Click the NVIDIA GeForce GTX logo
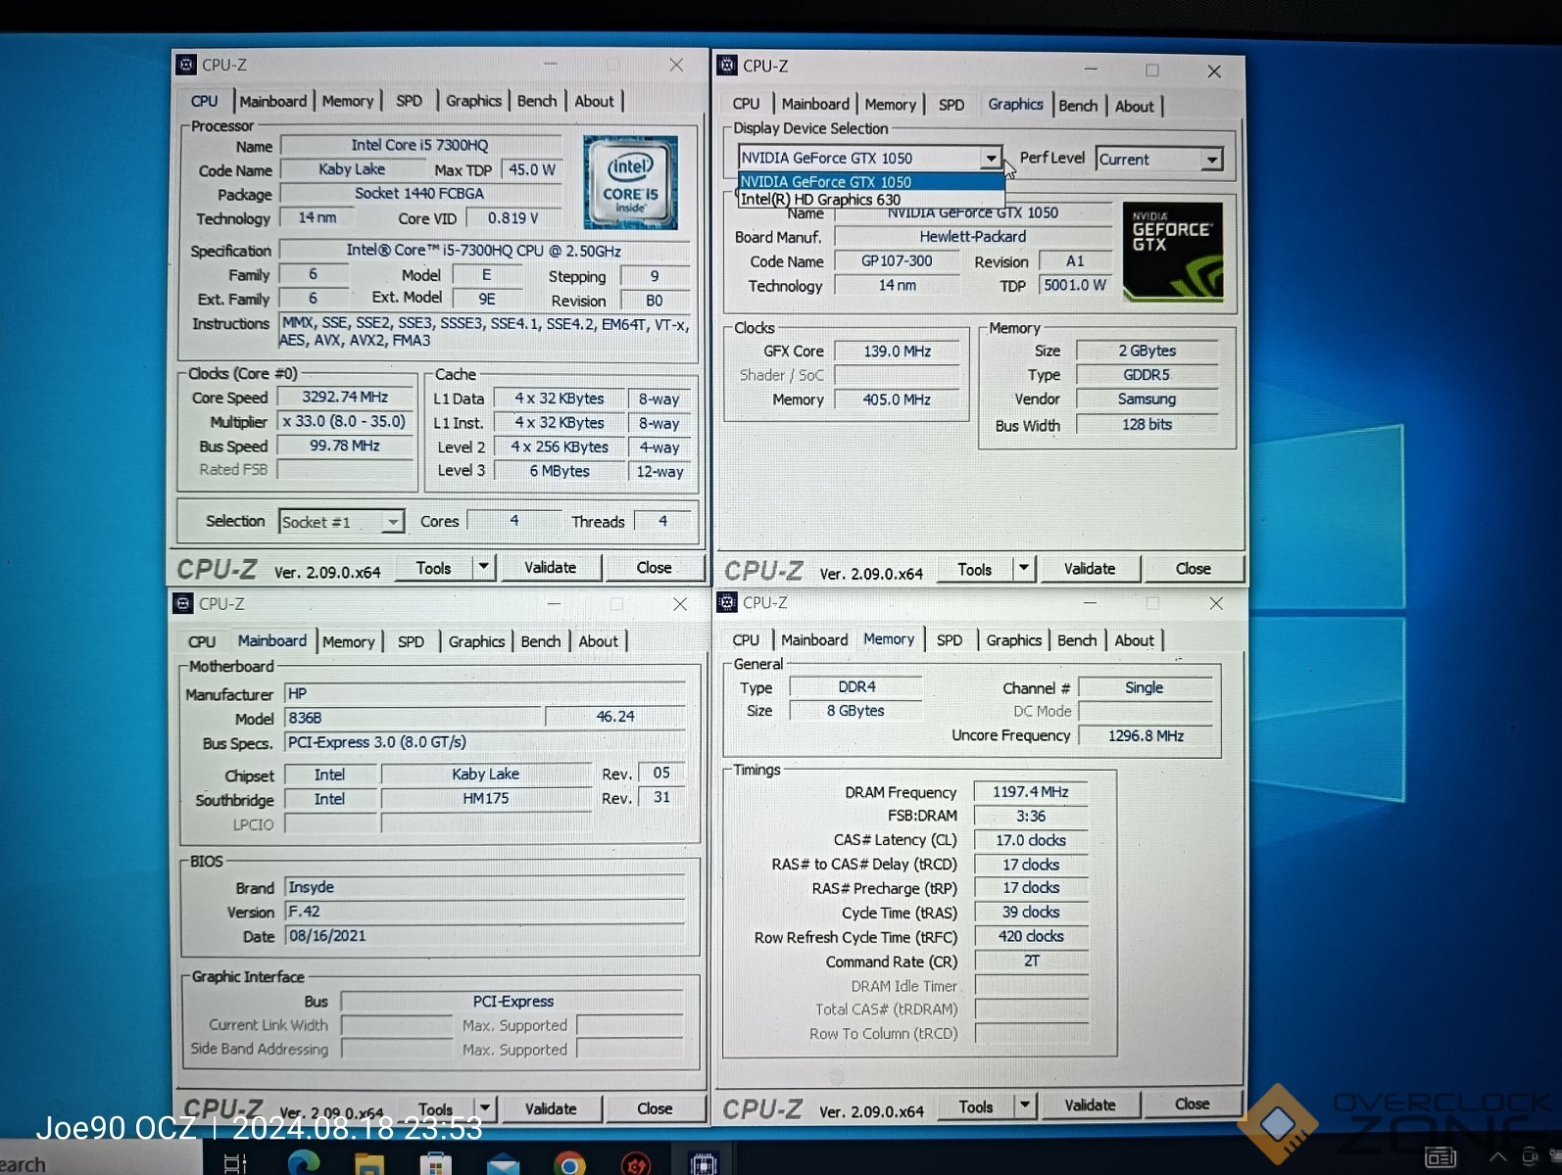This screenshot has height=1175, width=1562. pyautogui.click(x=1172, y=251)
